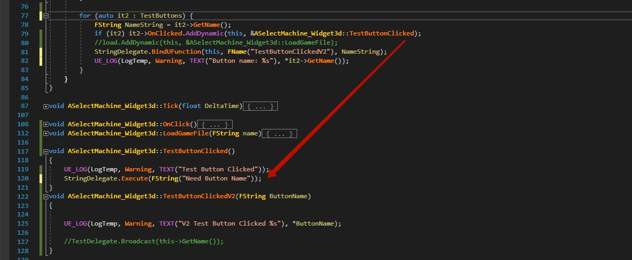The height and width of the screenshot is (260, 632).
Task: Expand the collapsed OnClick function
Action: click(46, 125)
